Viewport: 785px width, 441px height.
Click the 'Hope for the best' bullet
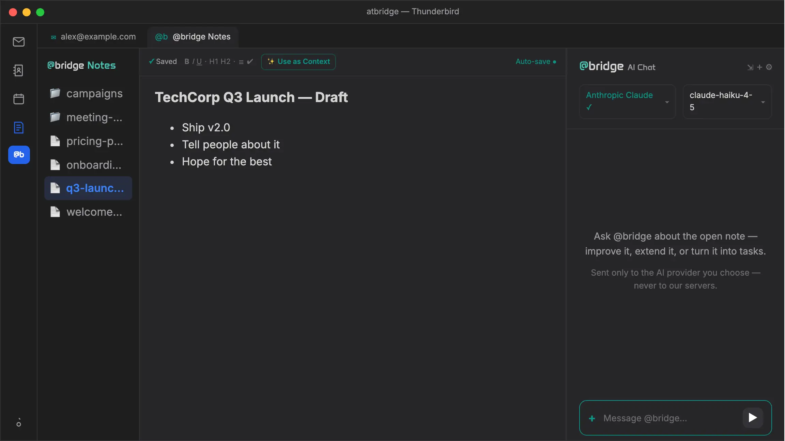coord(227,161)
